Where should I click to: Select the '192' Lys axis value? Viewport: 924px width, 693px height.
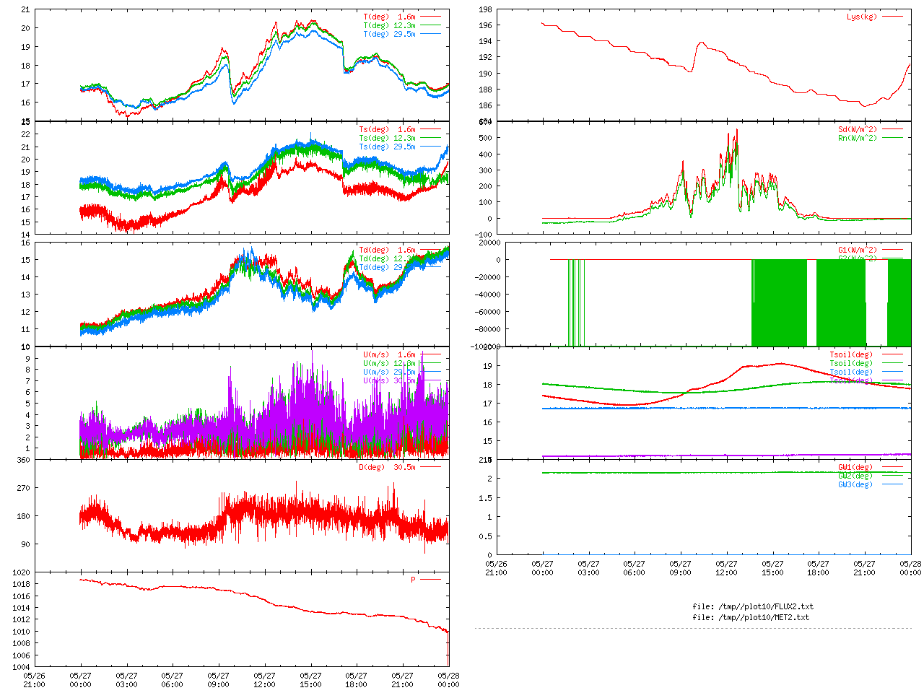coord(485,58)
